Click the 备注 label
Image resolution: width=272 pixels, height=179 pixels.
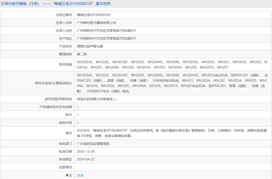point(69,133)
